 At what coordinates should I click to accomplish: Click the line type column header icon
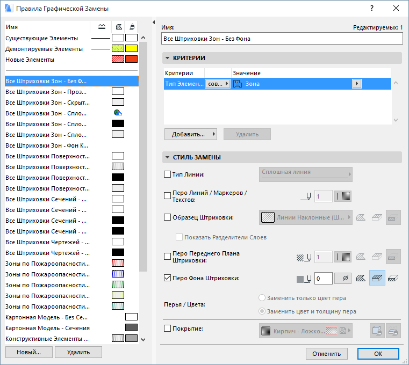pyautogui.click(x=102, y=27)
